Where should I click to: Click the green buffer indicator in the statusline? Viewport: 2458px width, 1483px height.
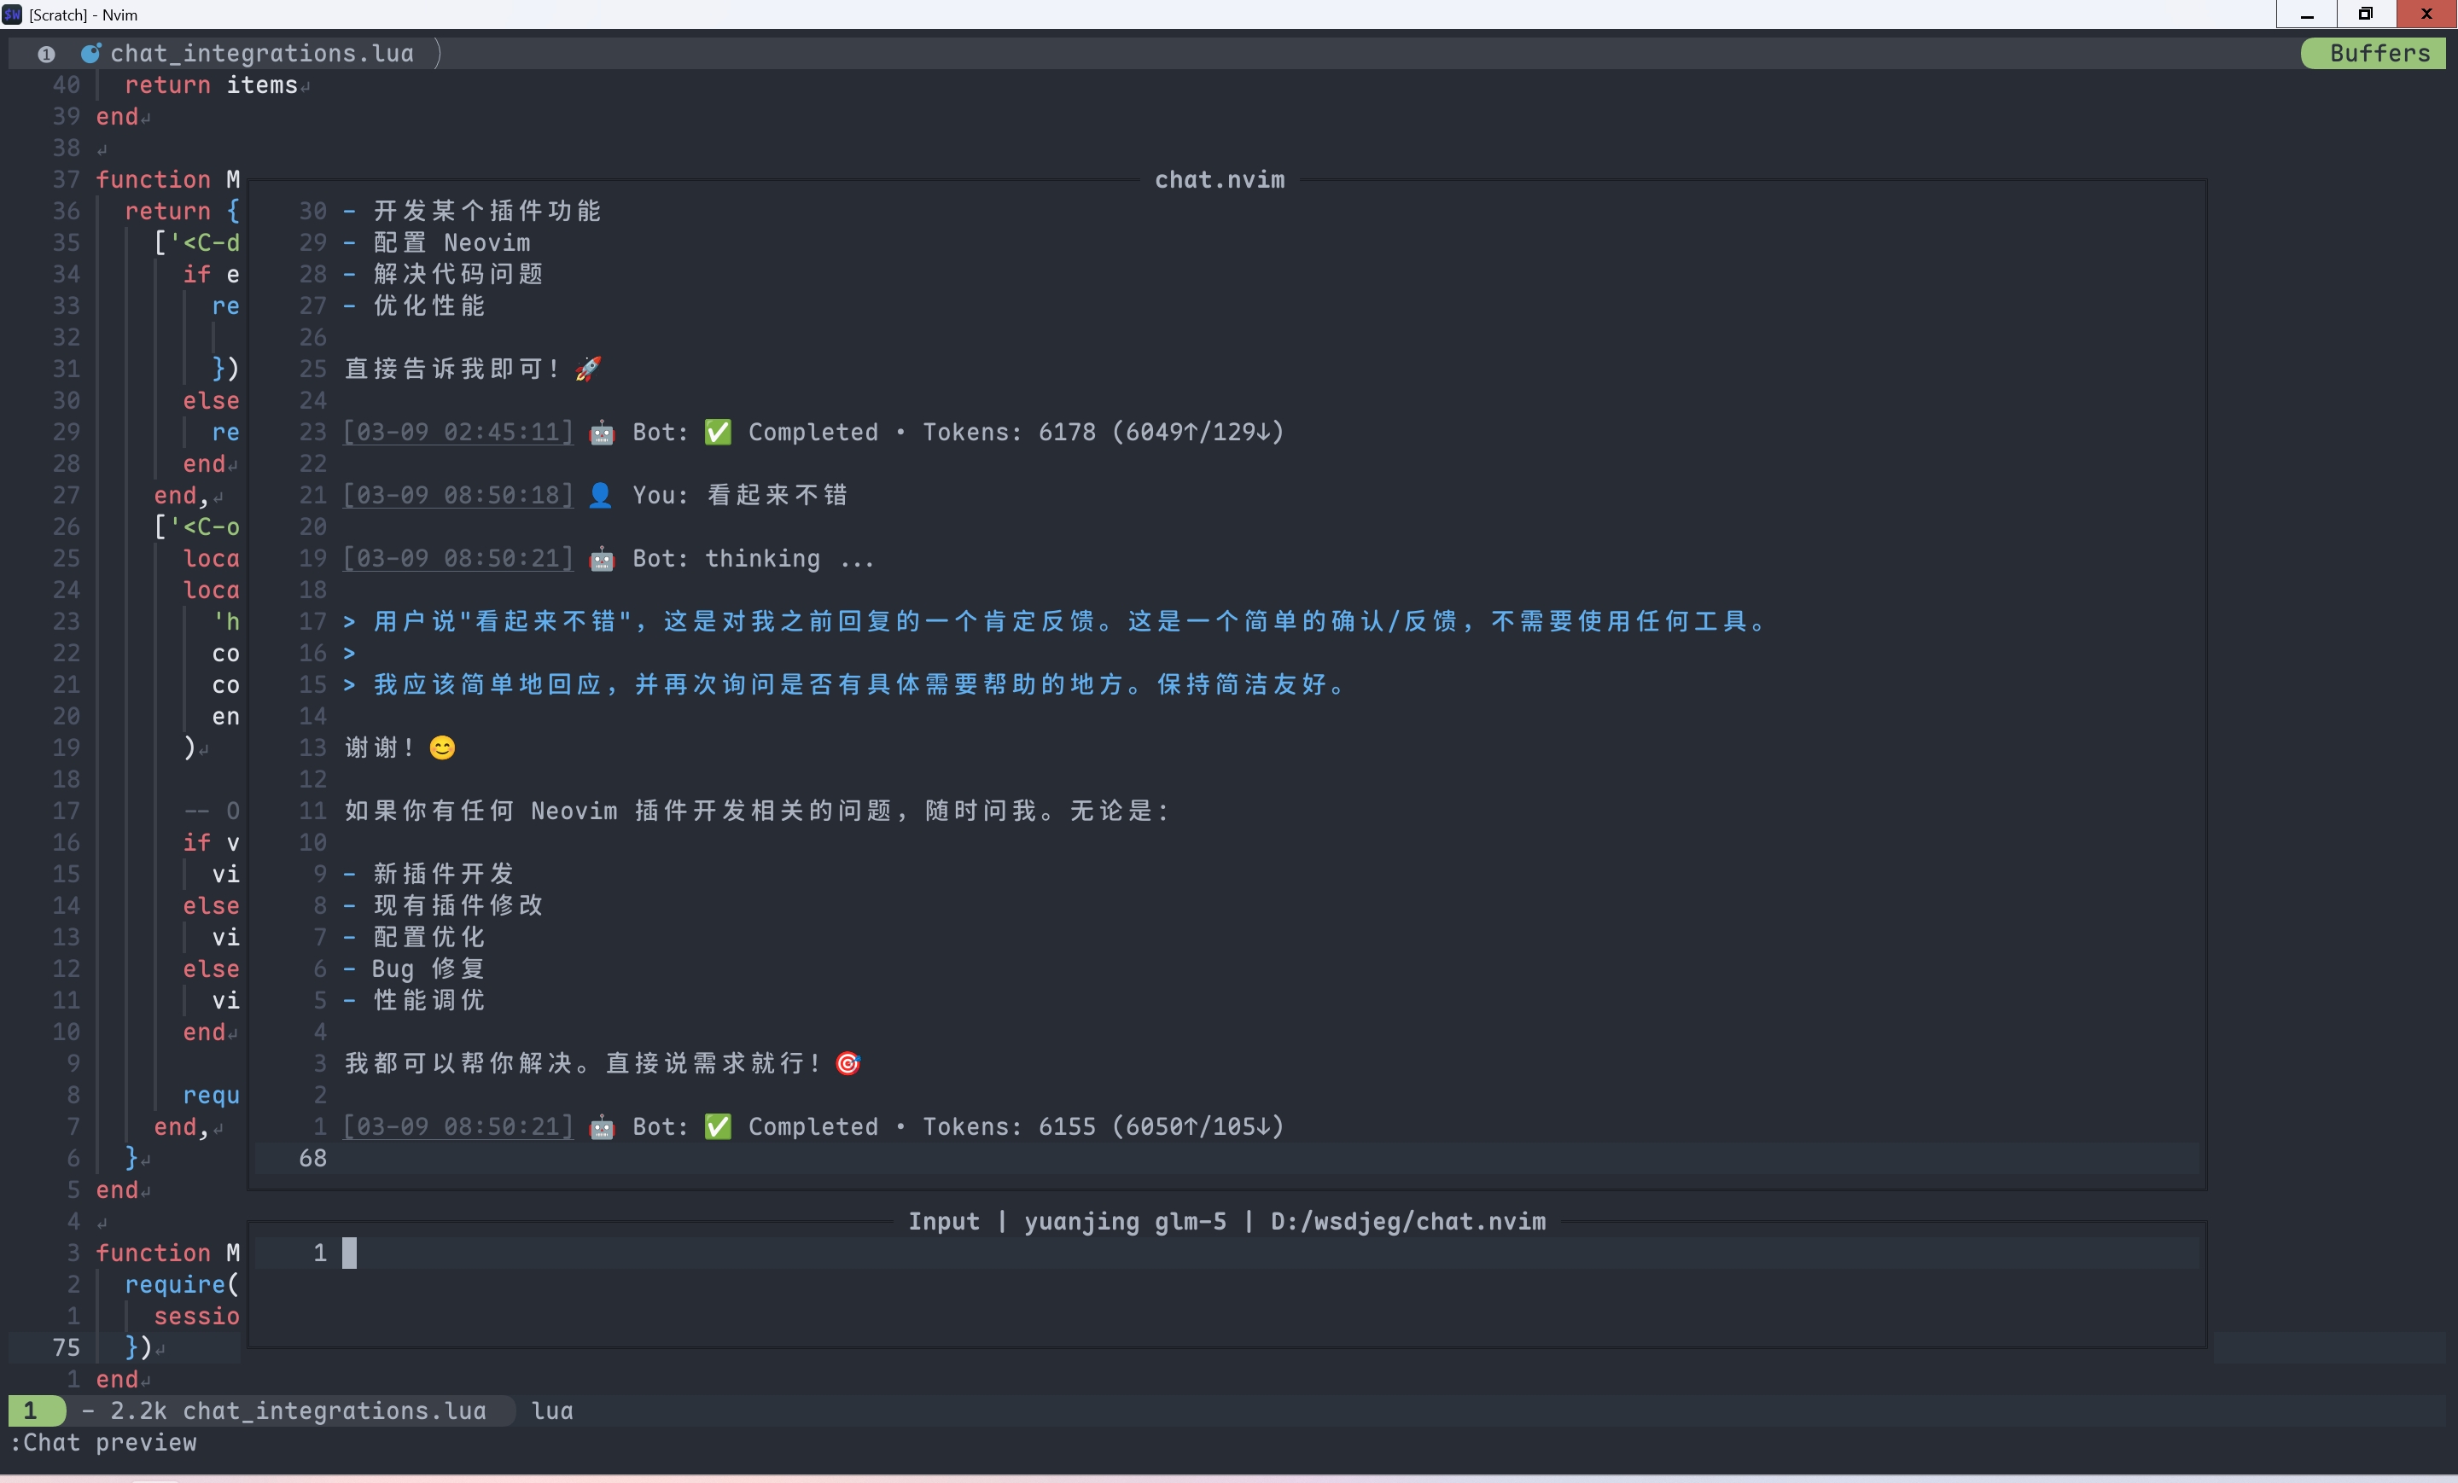pyautogui.click(x=33, y=1410)
